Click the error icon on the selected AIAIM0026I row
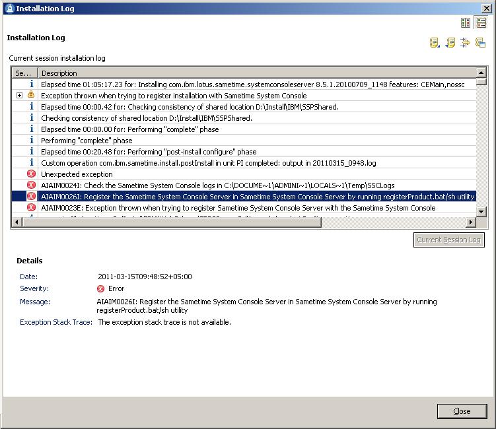Viewport: 496px width, 429px height. (31, 196)
